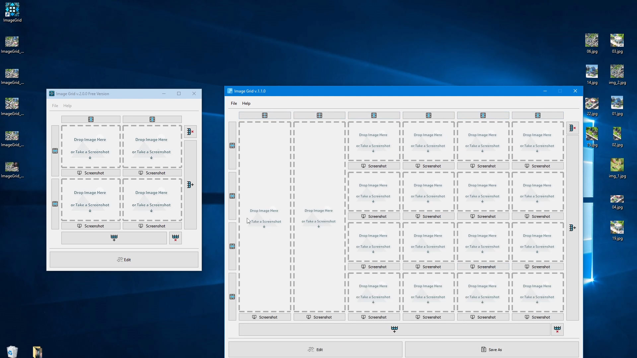This screenshot has height=358, width=637.
Task: Click remove-row red X icon in v.1.1.0 window
Action: tap(557, 329)
